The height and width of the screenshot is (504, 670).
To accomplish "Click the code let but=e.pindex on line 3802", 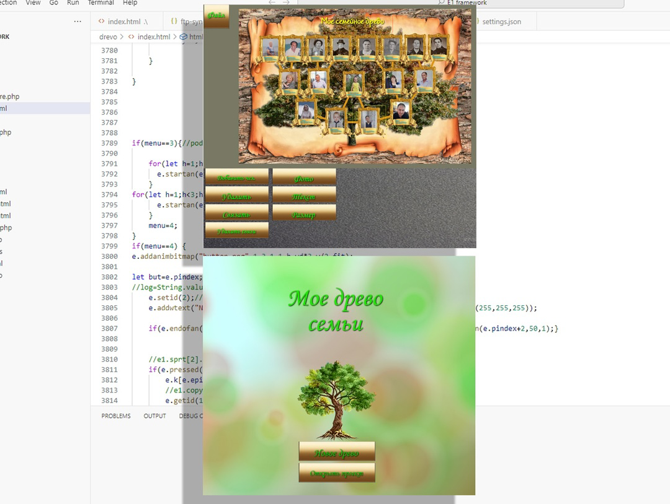I will coord(167,277).
